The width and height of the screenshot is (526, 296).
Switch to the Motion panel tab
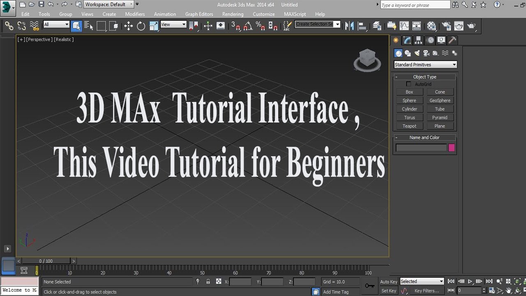click(x=430, y=40)
